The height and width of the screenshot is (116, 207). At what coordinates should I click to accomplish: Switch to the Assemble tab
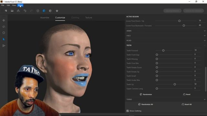click(45, 17)
